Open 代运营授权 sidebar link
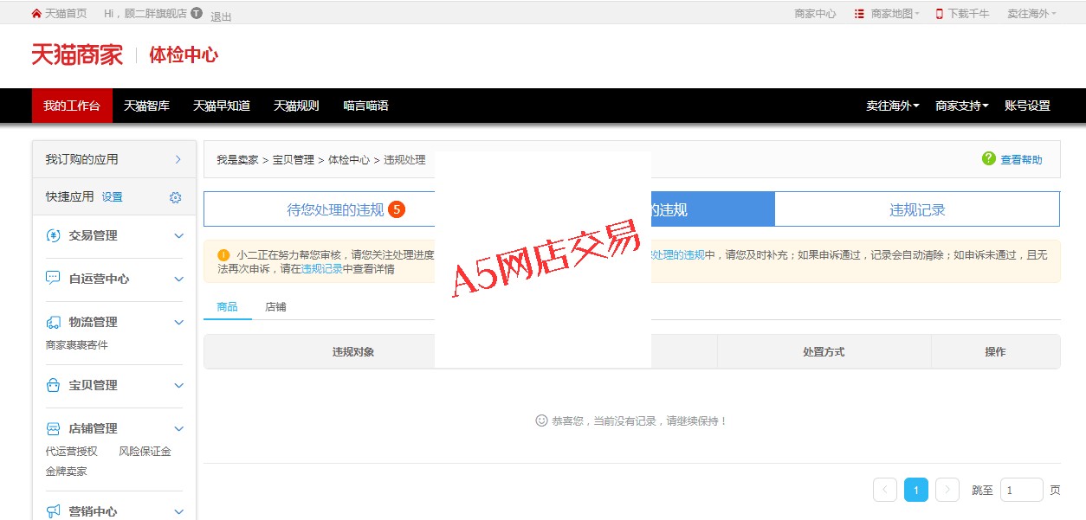This screenshot has height=520, width=1086. click(x=72, y=452)
